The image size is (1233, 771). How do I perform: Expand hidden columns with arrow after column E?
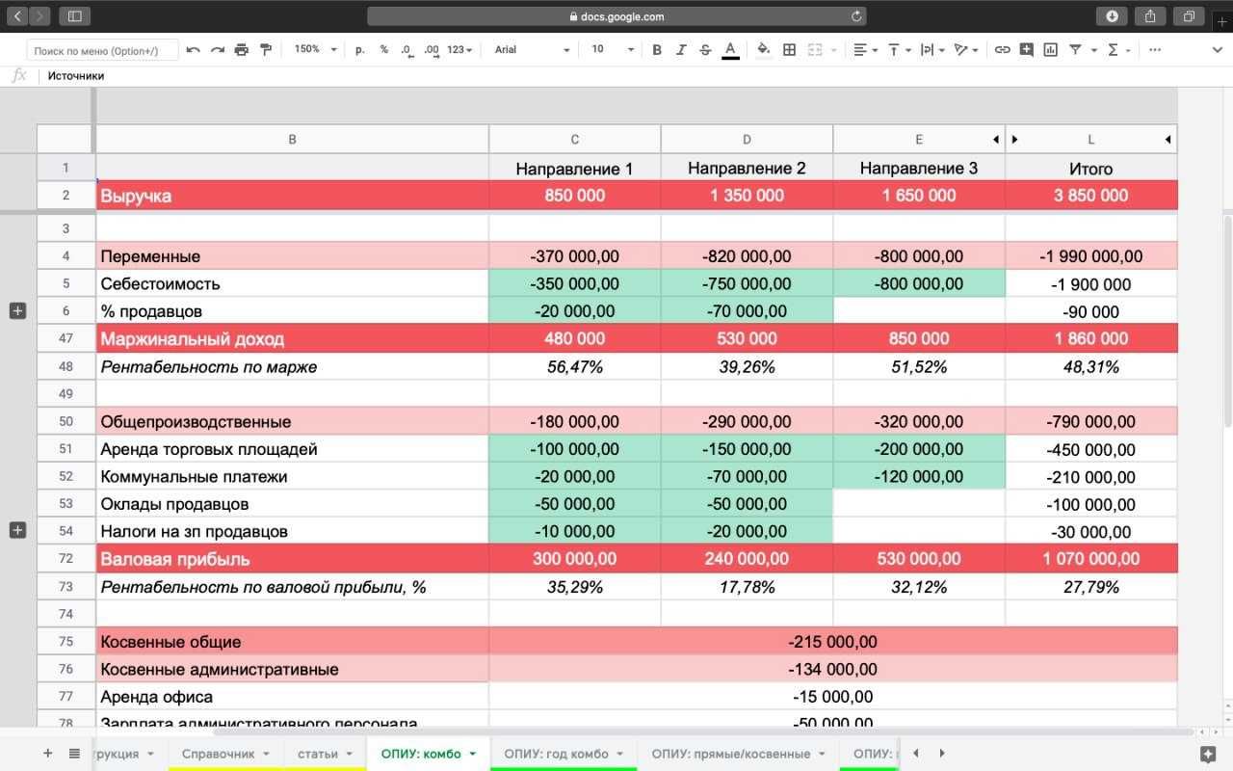tap(996, 140)
